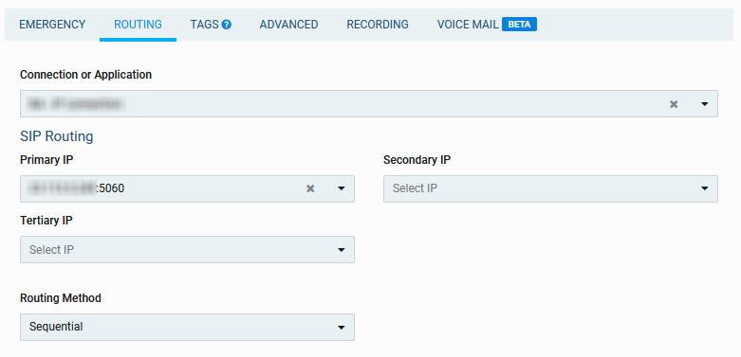This screenshot has height=357, width=741.
Task: Click the Tertiary IP 'Select IP' field
Action: click(187, 249)
